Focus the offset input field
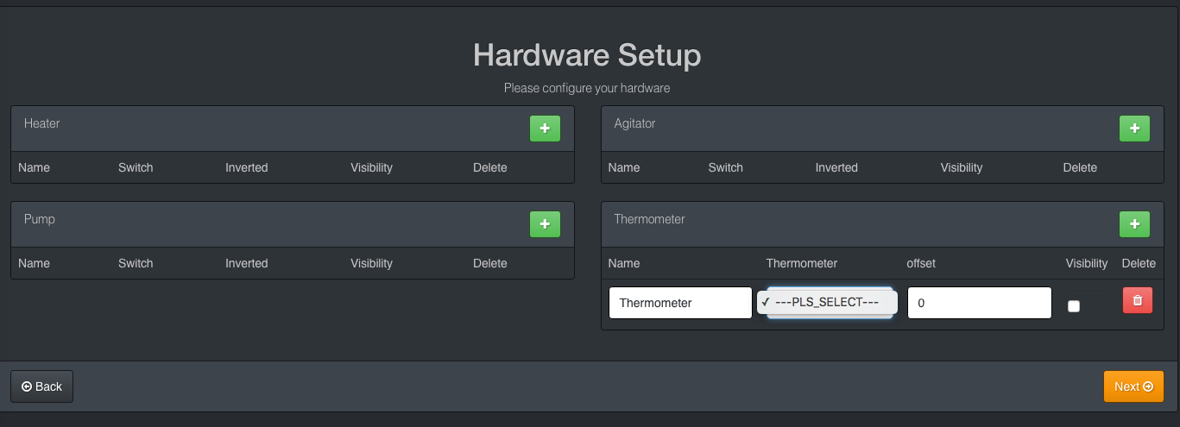This screenshot has height=427, width=1180. [979, 303]
